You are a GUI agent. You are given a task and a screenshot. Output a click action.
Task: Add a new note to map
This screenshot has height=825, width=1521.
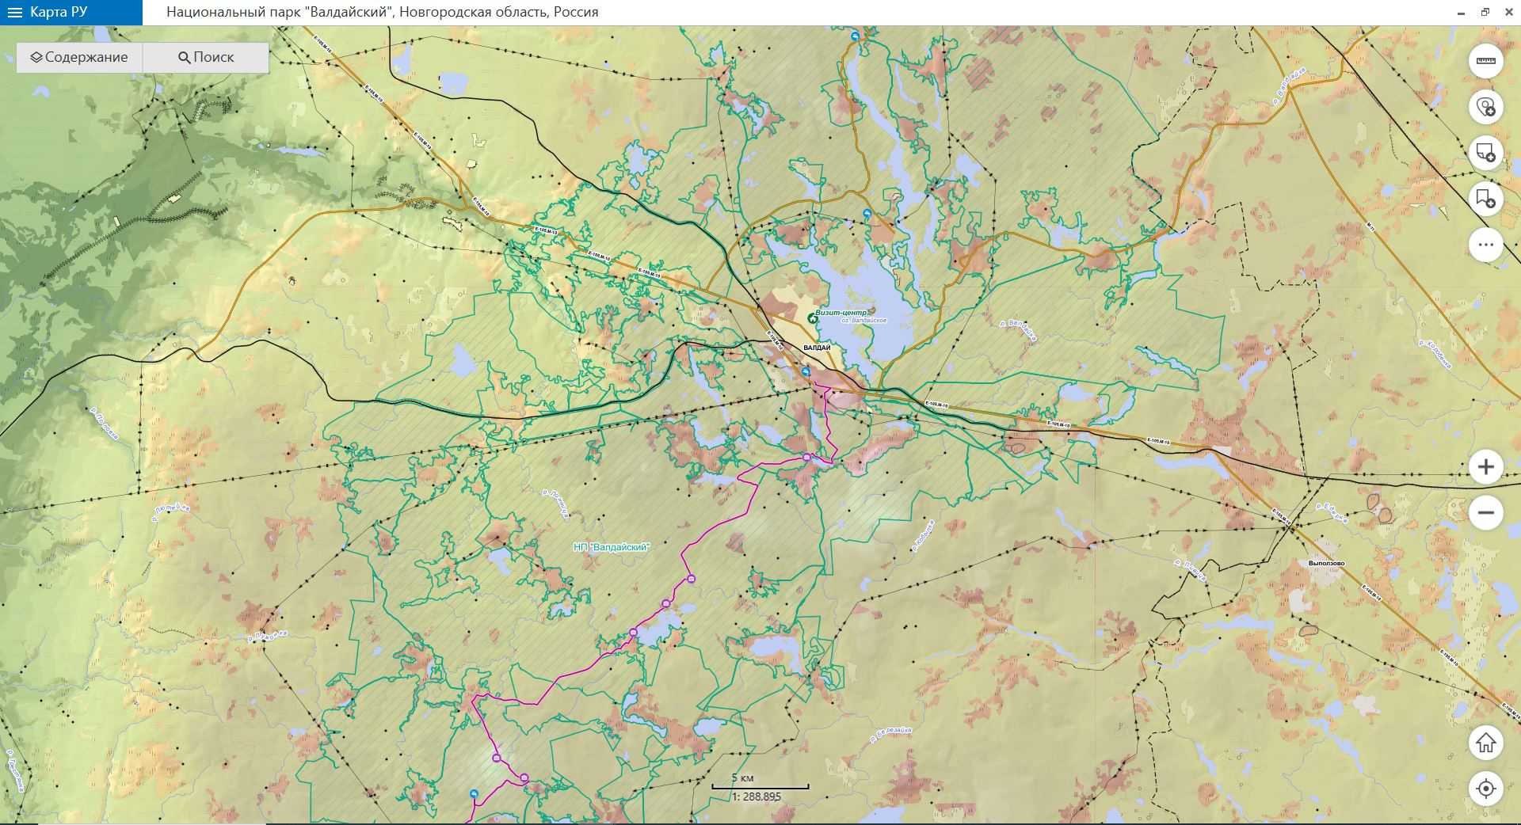1485,153
